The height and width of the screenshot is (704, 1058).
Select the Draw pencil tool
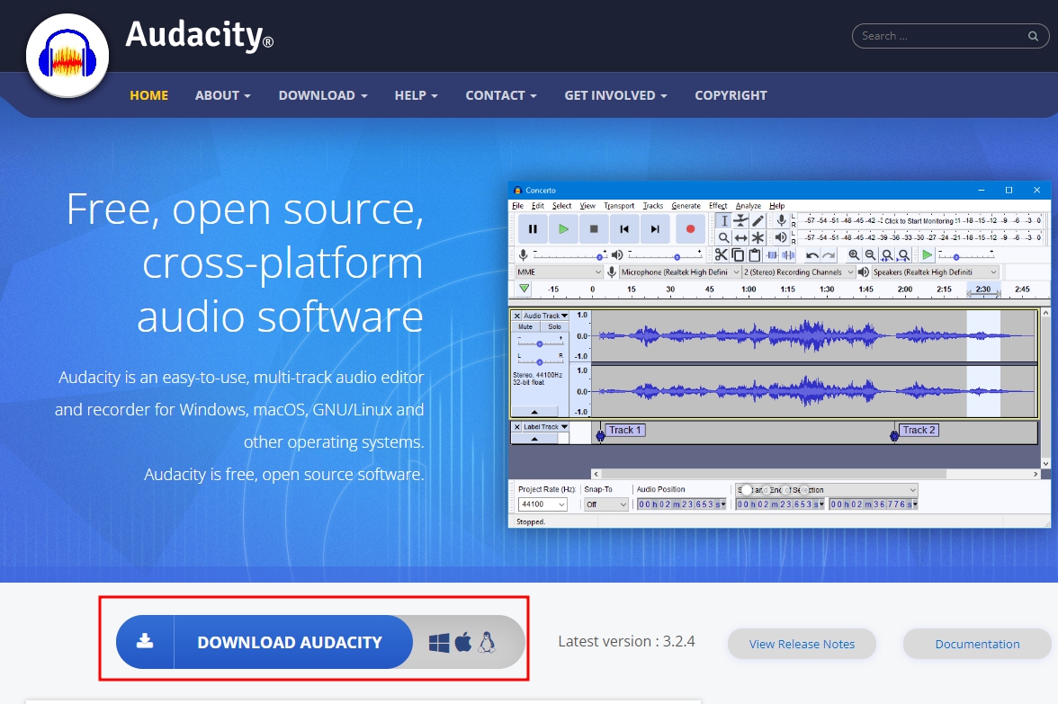(x=758, y=220)
